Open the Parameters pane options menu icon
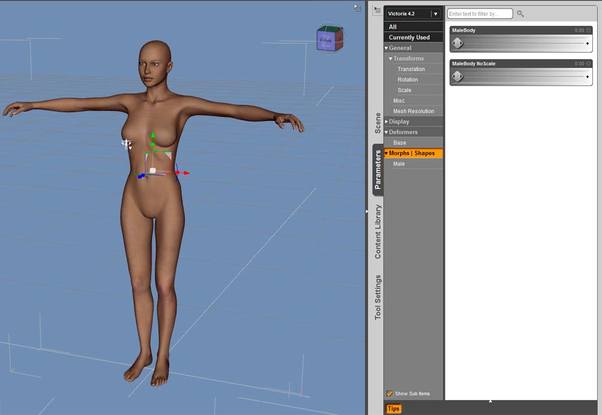 tap(377, 10)
